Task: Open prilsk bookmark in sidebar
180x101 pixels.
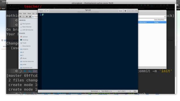Action: [x=24, y=65]
